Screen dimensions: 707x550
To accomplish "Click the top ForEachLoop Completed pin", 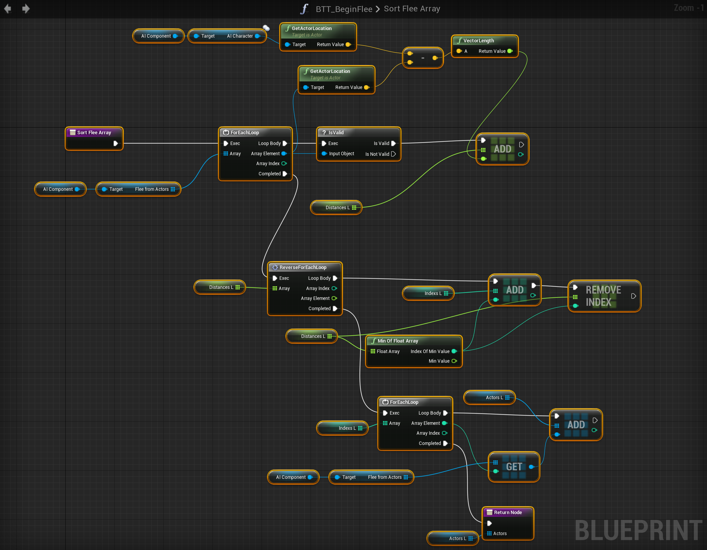I will (285, 174).
